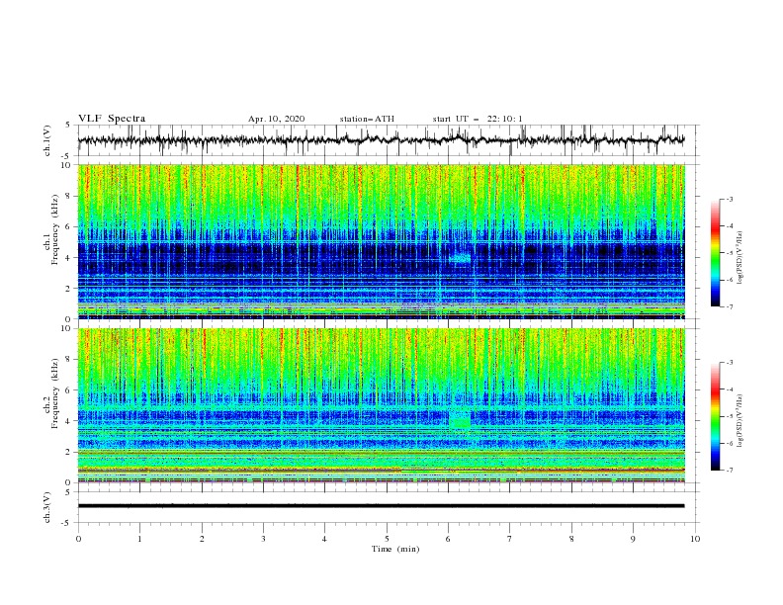This screenshot has width=783, height=605.
Task: Click the green emission patch in ch.2 spectrogram
Action: [460, 419]
